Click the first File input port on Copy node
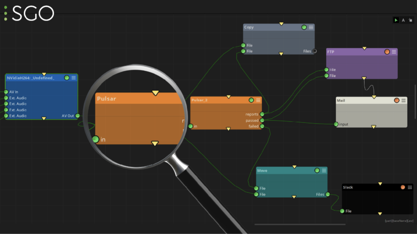This screenshot has height=234, width=417. (243, 45)
